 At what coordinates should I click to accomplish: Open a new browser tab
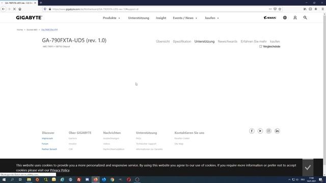pyautogui.click(x=41, y=3)
